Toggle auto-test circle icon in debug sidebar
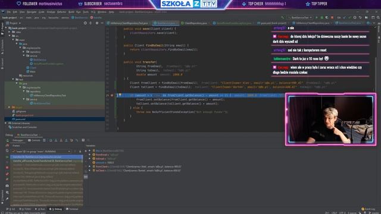The height and width of the screenshot is (214, 381). pos(7,150)
